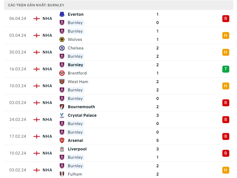
Task: Click the West Ham club crest icon
Action: click(x=62, y=82)
